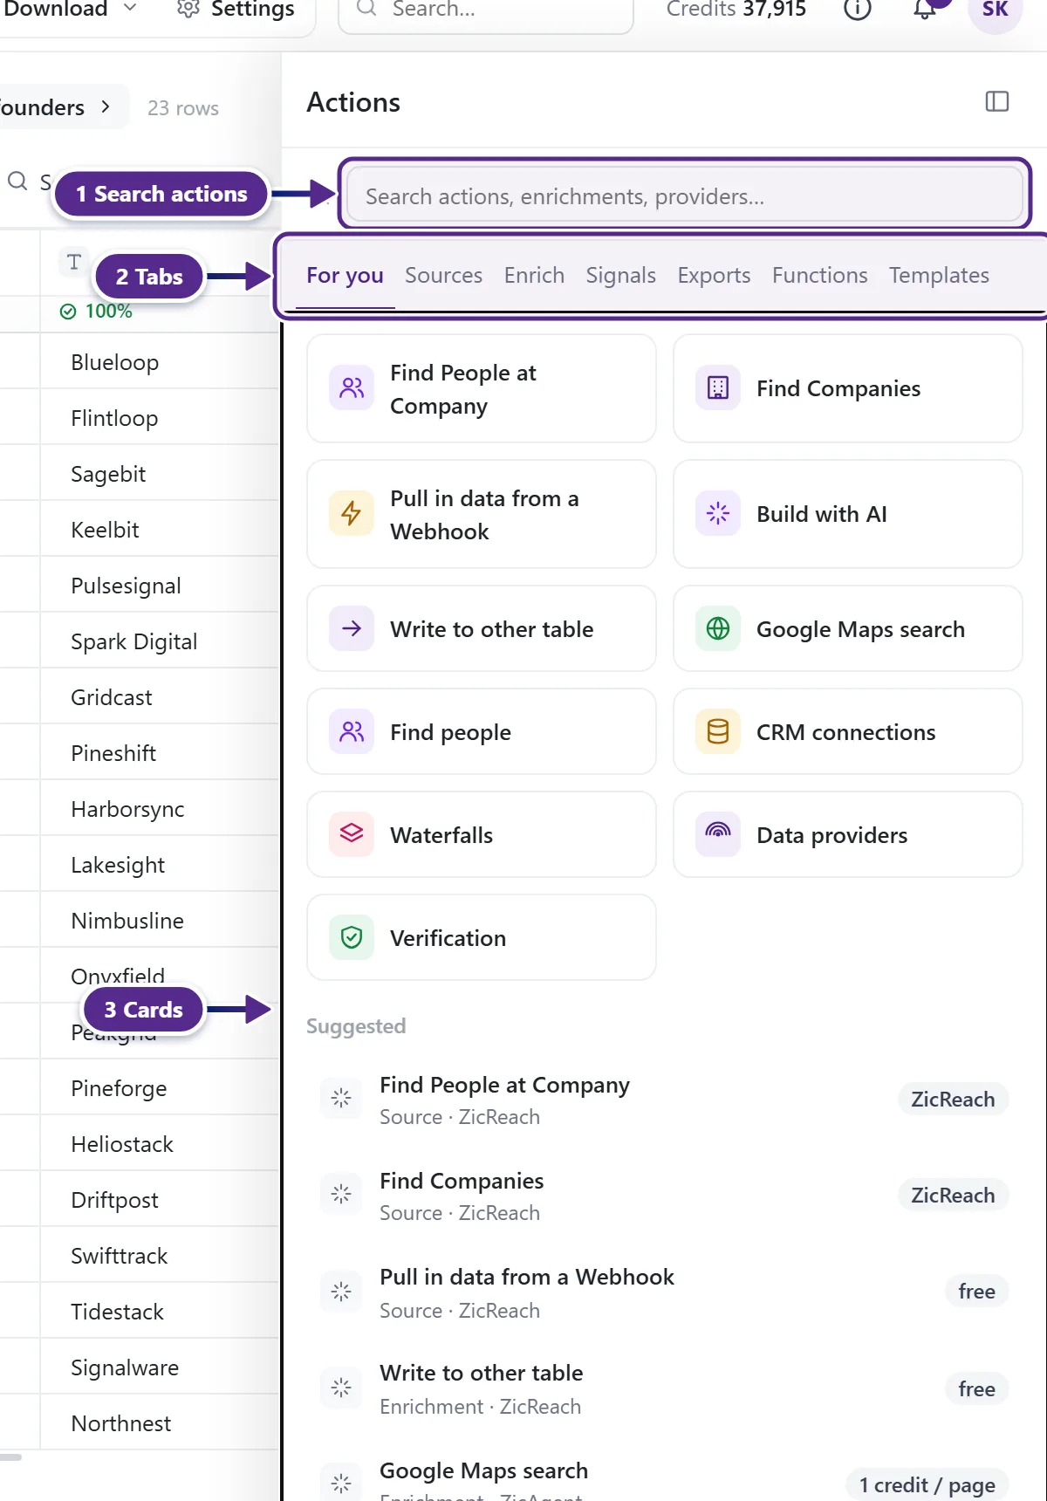Open the info circle icon near Credits
The height and width of the screenshot is (1501, 1047).
tap(857, 10)
